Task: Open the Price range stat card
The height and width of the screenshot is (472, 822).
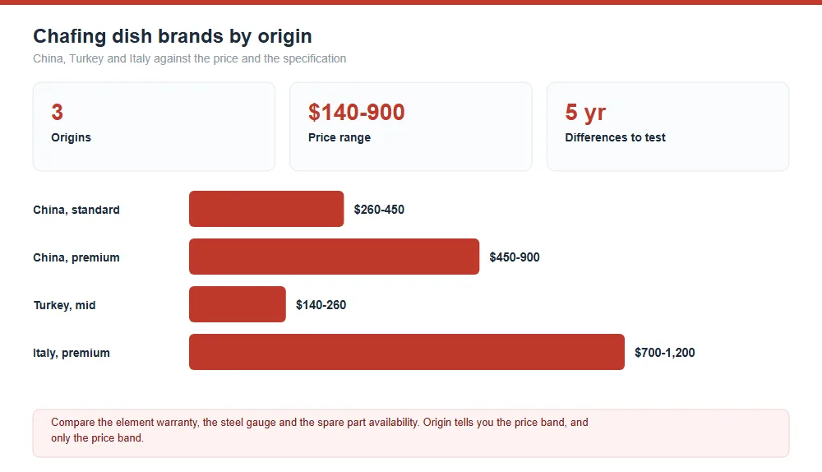Action: (411, 127)
